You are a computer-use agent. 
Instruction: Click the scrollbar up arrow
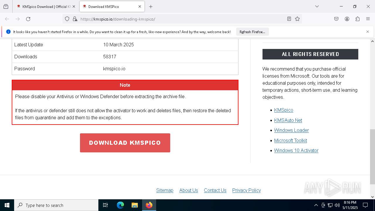(372, 41)
